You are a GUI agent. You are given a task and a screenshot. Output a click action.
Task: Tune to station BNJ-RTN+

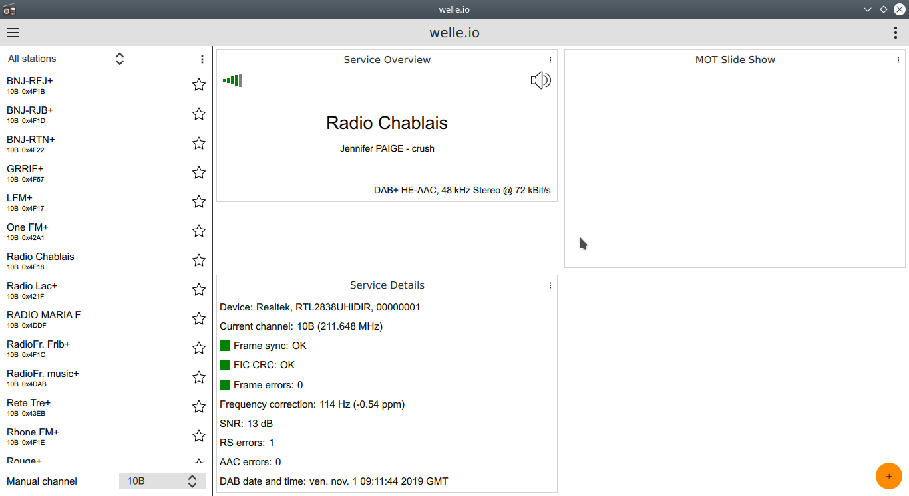tap(106, 143)
